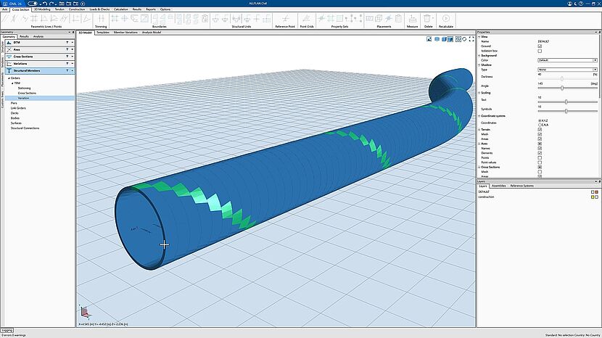Switch to the Analysis Model view tab
The image size is (602, 338).
point(152,33)
